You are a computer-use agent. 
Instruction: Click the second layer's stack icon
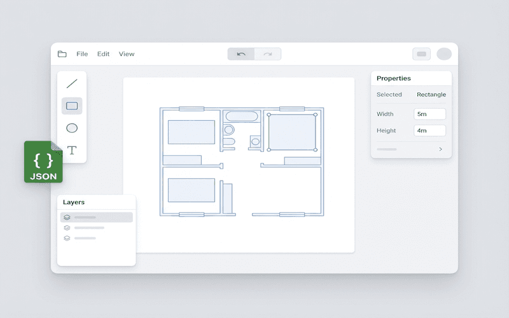(67, 228)
